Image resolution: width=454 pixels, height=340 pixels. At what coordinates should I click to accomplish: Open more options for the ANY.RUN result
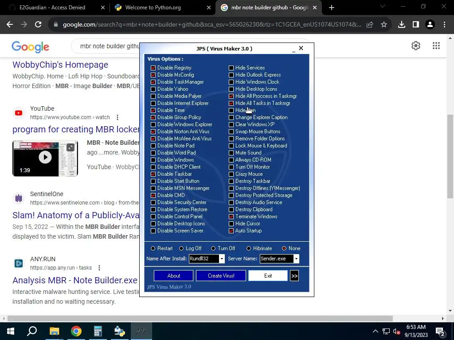click(99, 268)
